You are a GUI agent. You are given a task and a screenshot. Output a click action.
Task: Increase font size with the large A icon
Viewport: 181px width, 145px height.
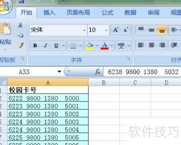(x=116, y=30)
